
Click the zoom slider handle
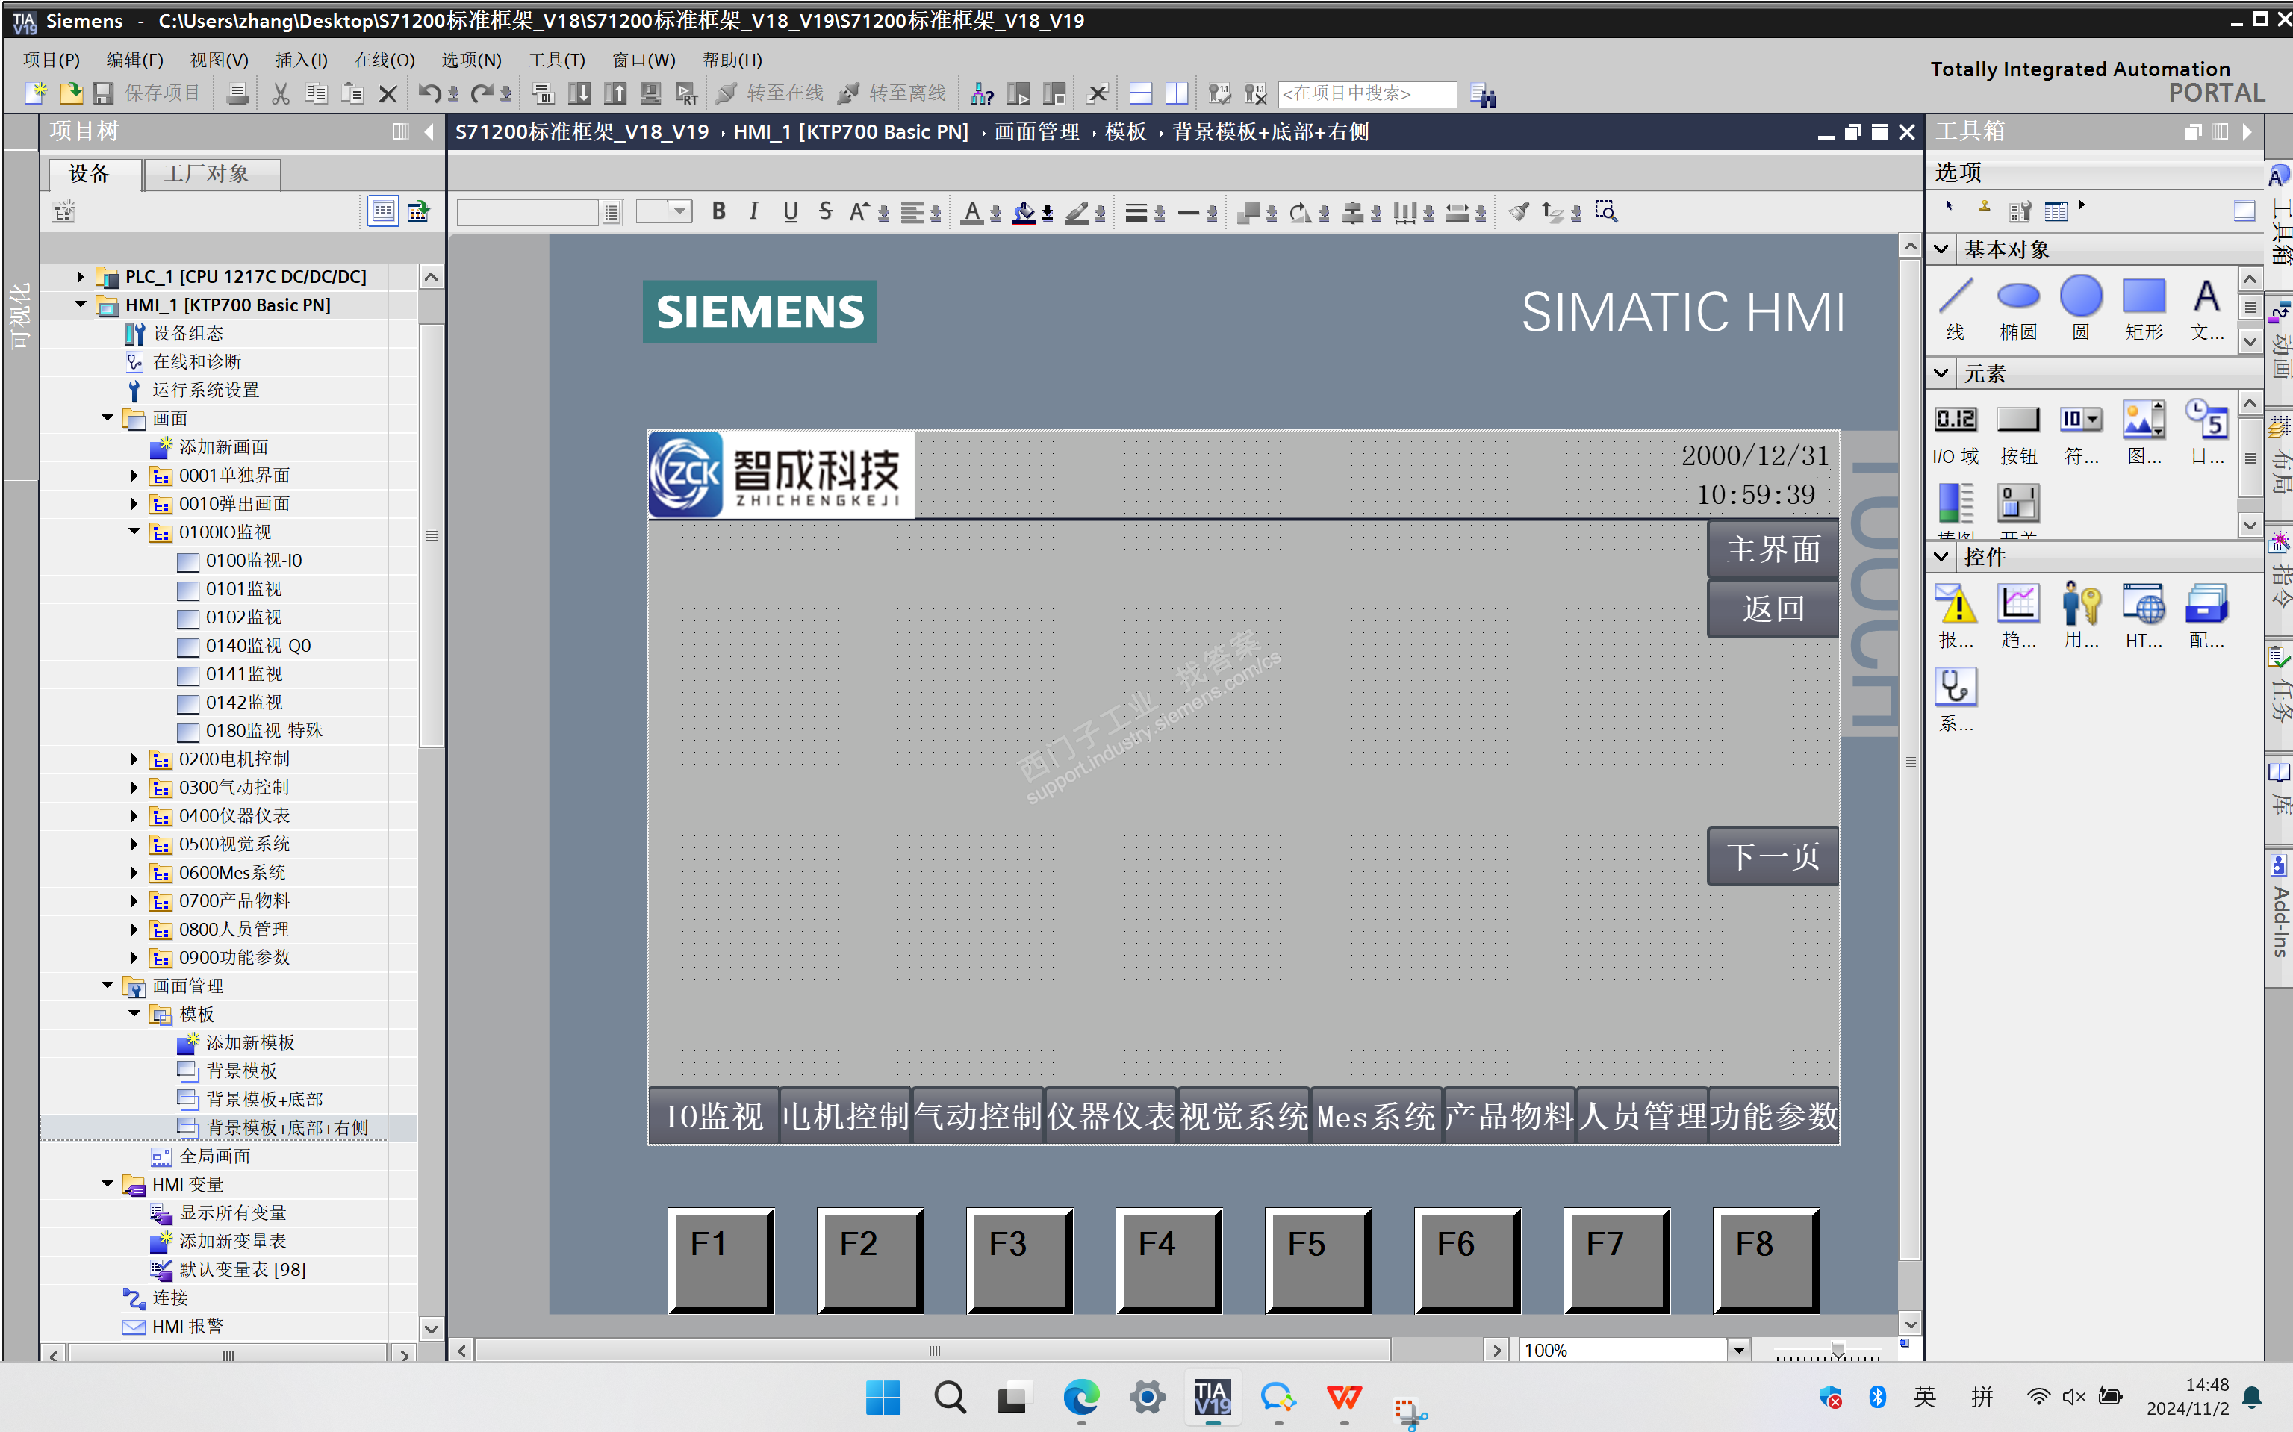point(1837,1350)
